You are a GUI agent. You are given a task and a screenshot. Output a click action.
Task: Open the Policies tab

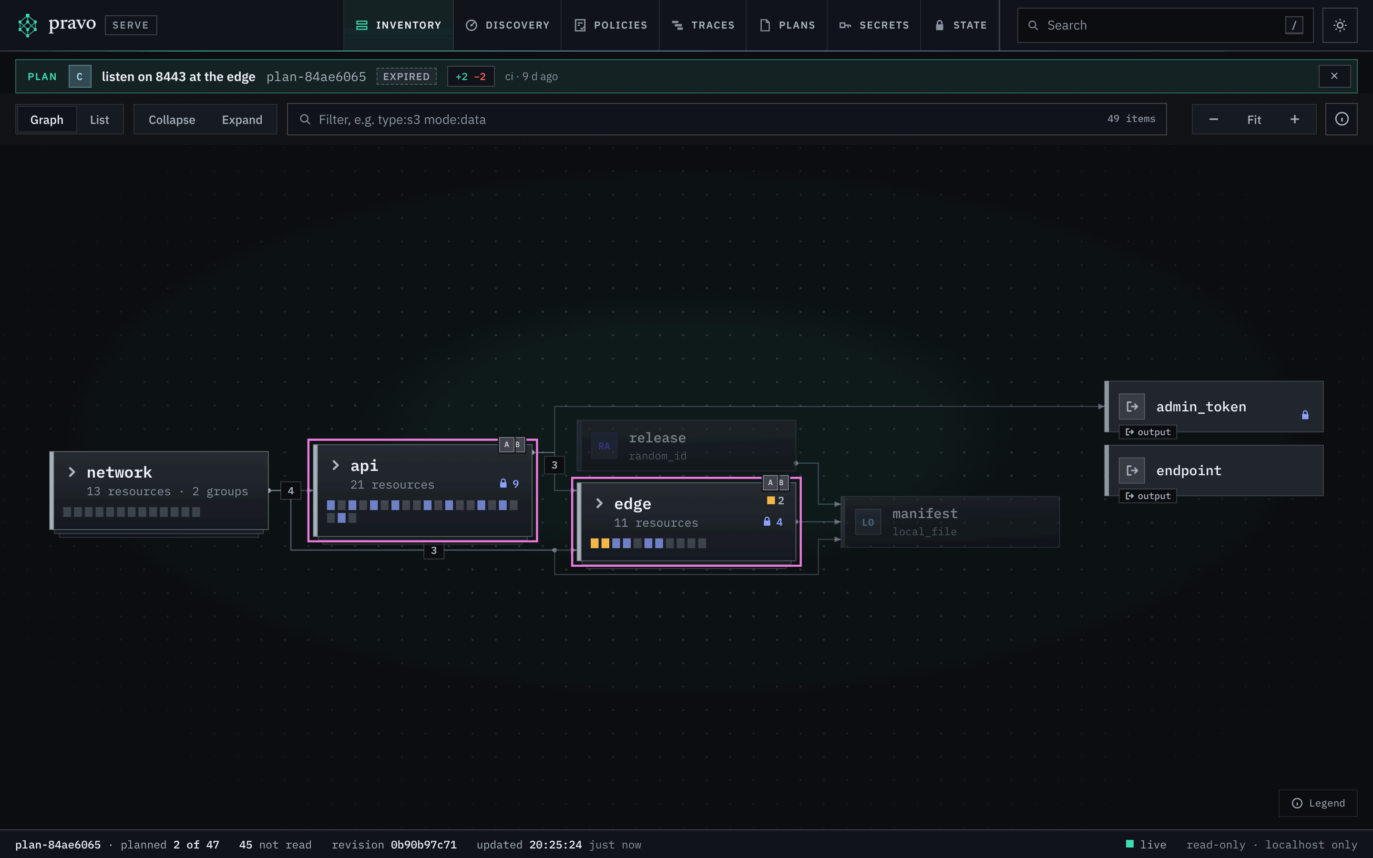coord(611,25)
